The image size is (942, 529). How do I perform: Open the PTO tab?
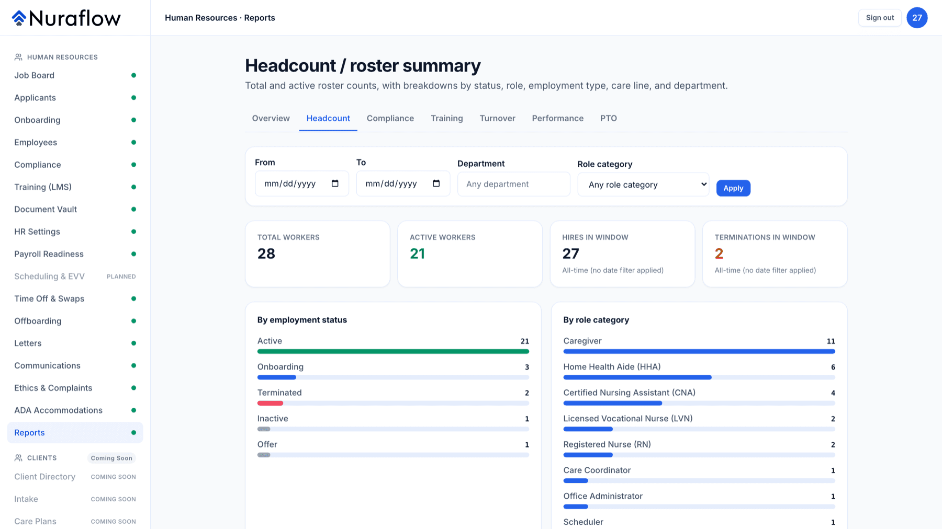[608, 118]
